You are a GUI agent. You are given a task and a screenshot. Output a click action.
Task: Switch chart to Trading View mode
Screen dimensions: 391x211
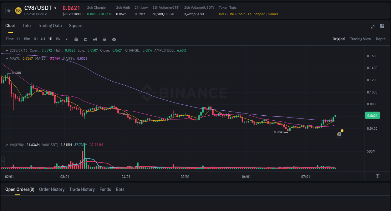(360, 39)
